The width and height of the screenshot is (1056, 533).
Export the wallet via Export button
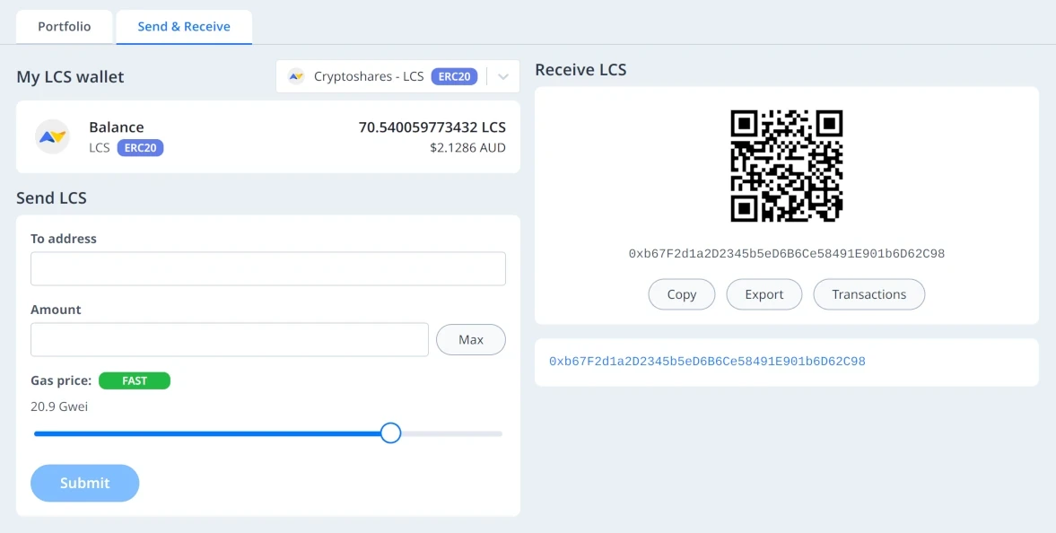[764, 294]
